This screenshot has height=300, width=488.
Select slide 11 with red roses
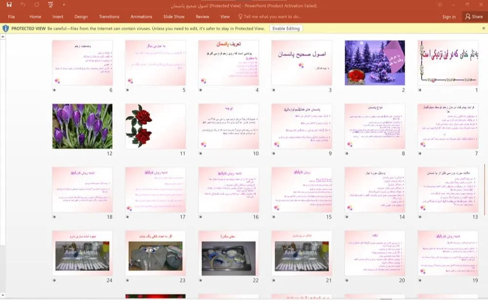pos(155,126)
